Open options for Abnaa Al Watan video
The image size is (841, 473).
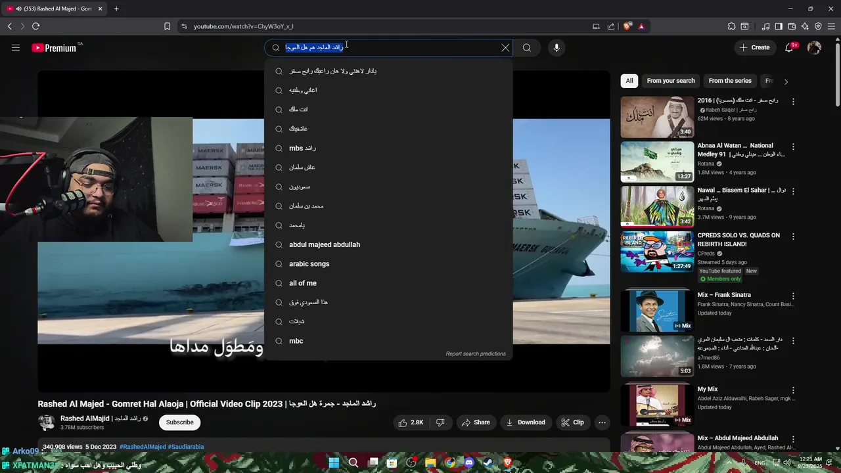[793, 146]
